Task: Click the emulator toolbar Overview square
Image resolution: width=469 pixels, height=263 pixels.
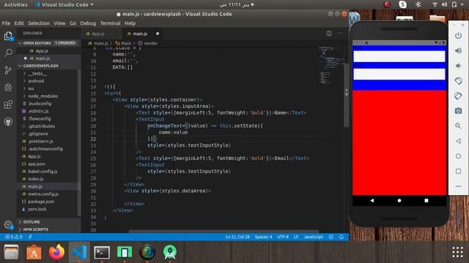Action: 458,171
